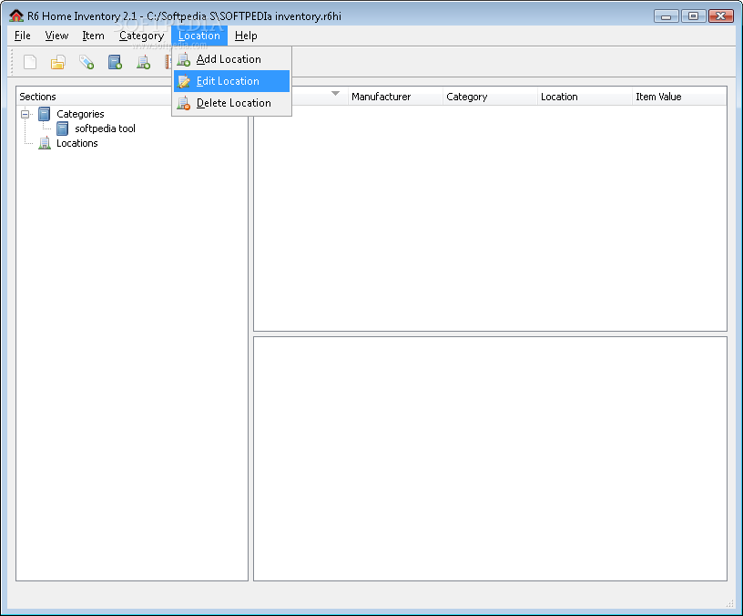Click the toolbar drag handle grip

tap(13, 62)
